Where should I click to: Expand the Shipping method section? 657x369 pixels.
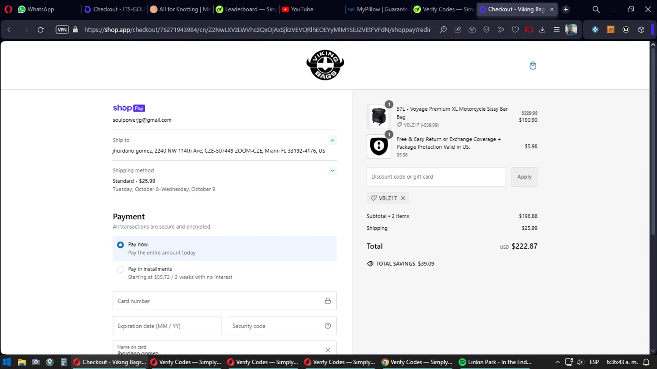tap(332, 171)
